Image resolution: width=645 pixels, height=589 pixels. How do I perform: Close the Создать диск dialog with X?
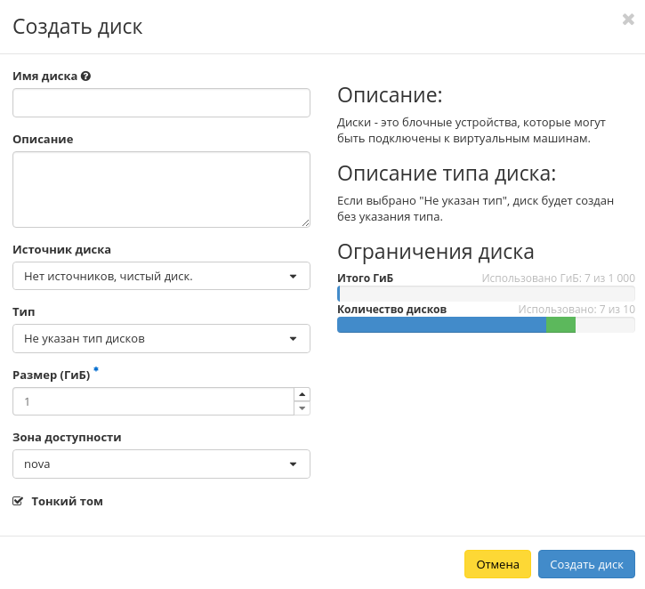[x=628, y=20]
